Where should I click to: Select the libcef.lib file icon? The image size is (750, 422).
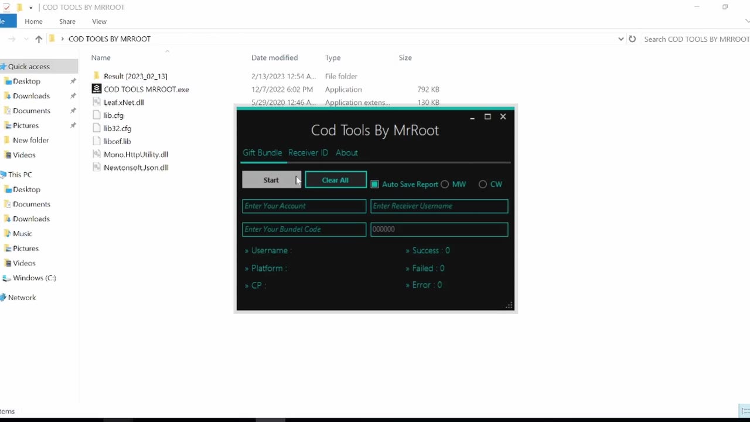pyautogui.click(x=97, y=141)
